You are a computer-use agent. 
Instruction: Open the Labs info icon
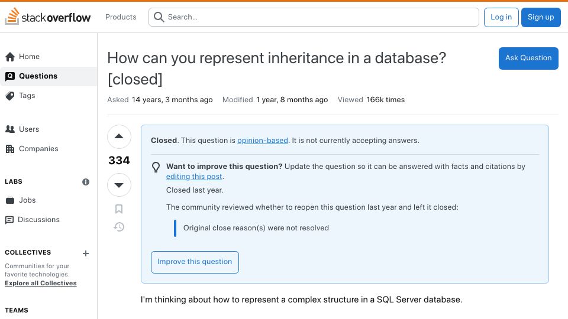click(86, 182)
